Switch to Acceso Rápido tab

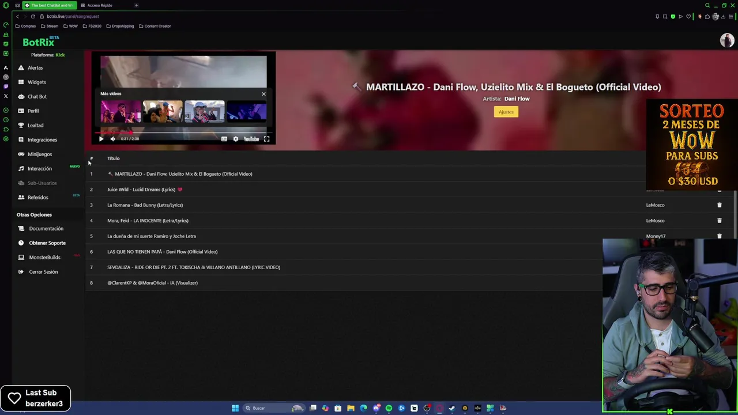(99, 5)
